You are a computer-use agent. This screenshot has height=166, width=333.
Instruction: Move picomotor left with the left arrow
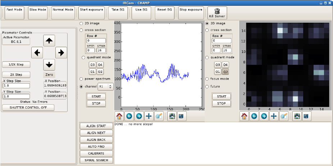pyautogui.click(x=37, y=53)
